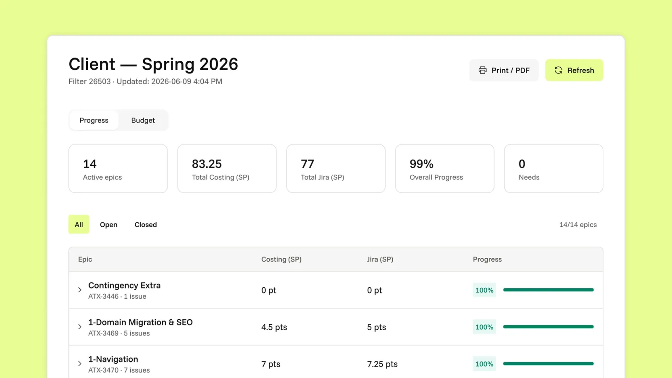This screenshot has width=672, height=378.
Task: Click the 5 pts Jira value
Action: [x=376, y=327]
